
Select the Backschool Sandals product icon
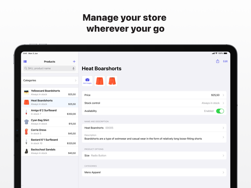pyautogui.click(x=27, y=151)
